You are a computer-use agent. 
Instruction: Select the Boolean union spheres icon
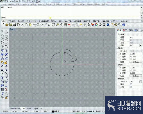(x=6, y=54)
